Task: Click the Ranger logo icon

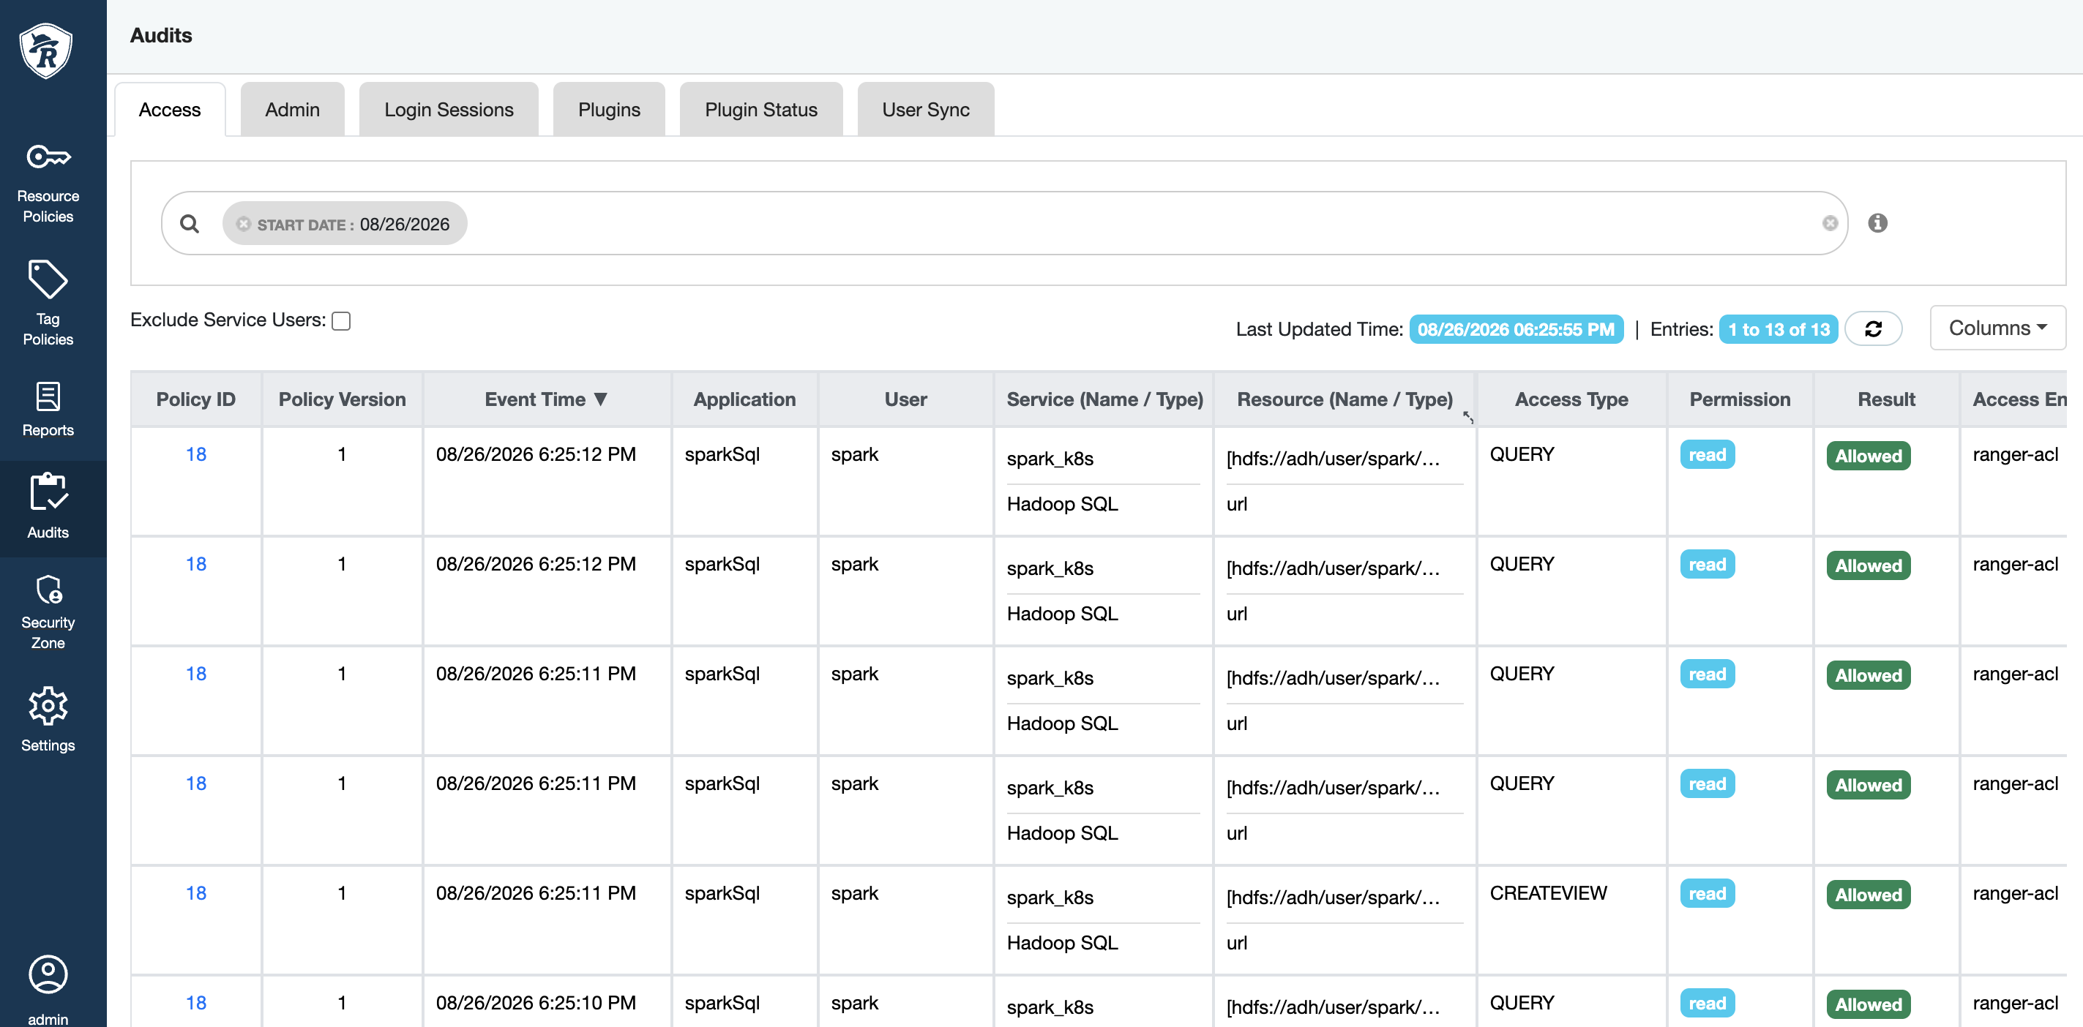Action: 46,50
